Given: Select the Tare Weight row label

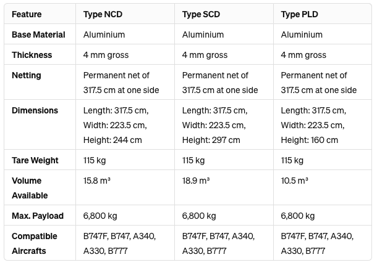Looking at the screenshot, I should click(x=35, y=160).
